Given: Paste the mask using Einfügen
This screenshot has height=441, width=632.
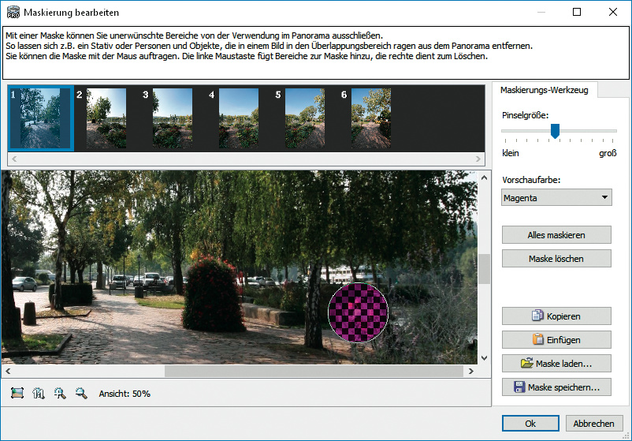Looking at the screenshot, I should 556,339.
